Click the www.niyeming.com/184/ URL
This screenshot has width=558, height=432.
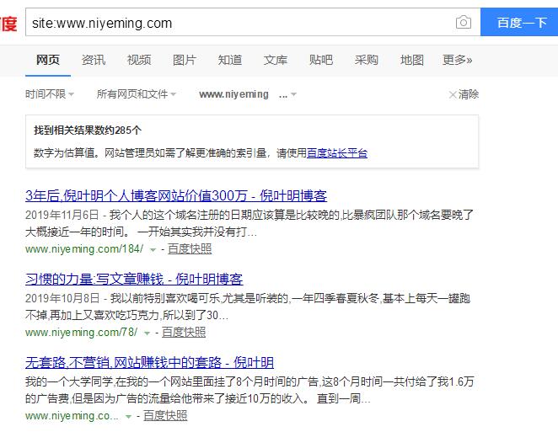coord(84,249)
